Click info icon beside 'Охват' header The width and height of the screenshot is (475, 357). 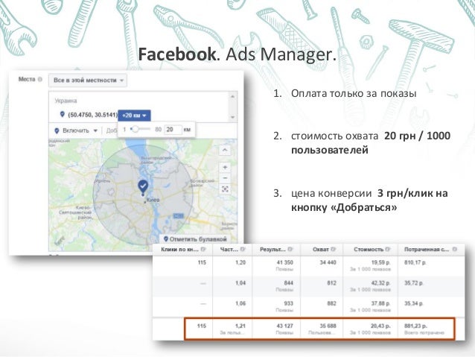(x=334, y=250)
